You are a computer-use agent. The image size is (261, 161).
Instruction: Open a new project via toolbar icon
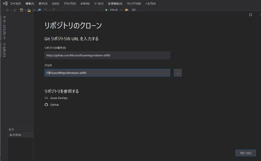pyautogui.click(x=21, y=10)
